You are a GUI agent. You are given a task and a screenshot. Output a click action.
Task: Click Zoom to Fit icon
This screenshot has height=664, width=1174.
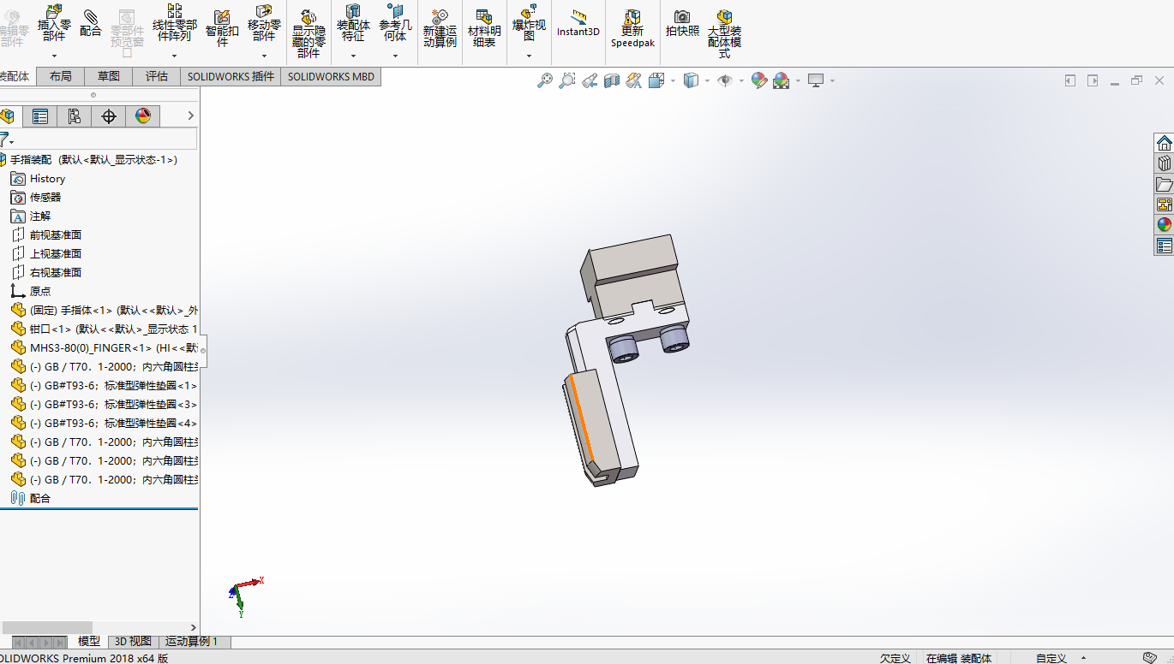pos(545,80)
